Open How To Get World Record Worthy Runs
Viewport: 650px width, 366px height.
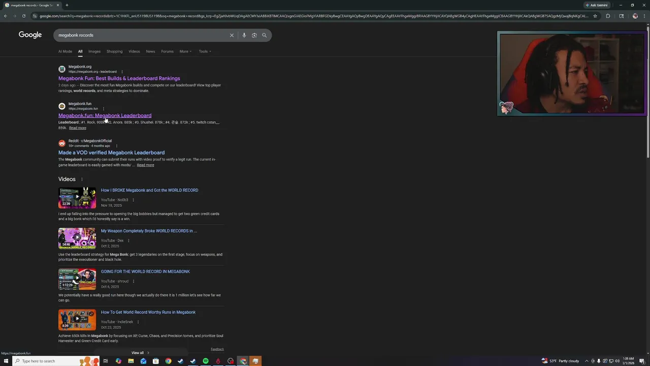point(148,312)
